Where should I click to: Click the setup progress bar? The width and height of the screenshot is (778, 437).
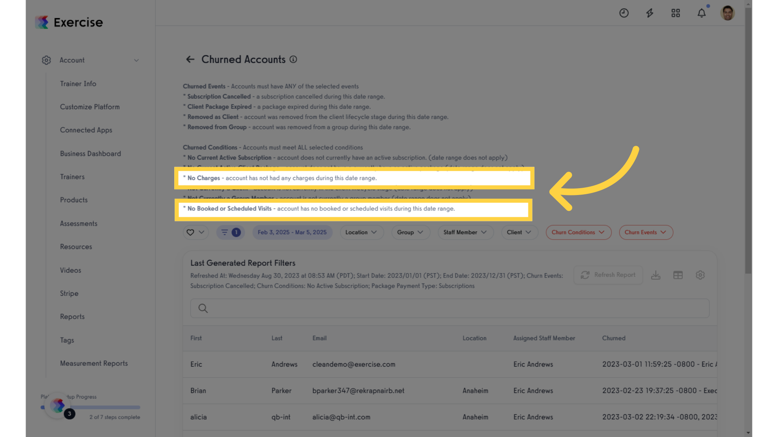[90, 407]
